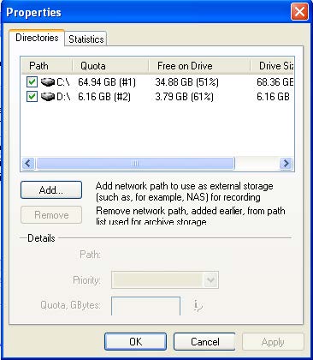
Task: Click the Remove button
Action: pos(51,215)
